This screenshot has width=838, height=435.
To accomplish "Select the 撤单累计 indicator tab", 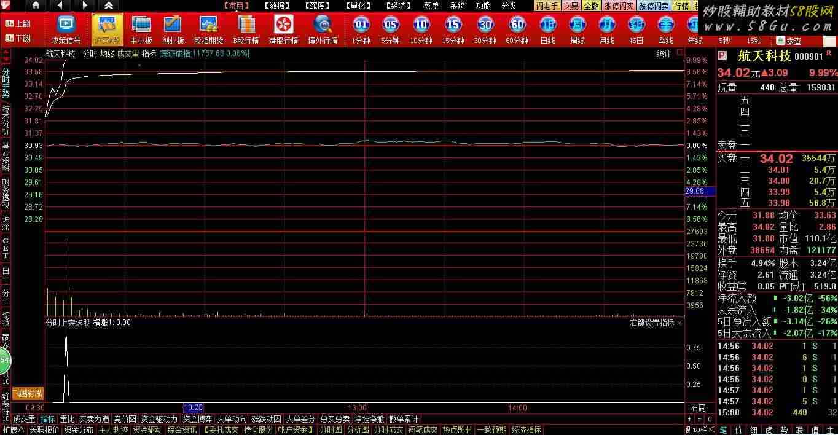I will click(404, 419).
